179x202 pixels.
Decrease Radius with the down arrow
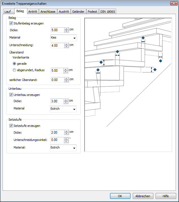[x=66, y=72]
